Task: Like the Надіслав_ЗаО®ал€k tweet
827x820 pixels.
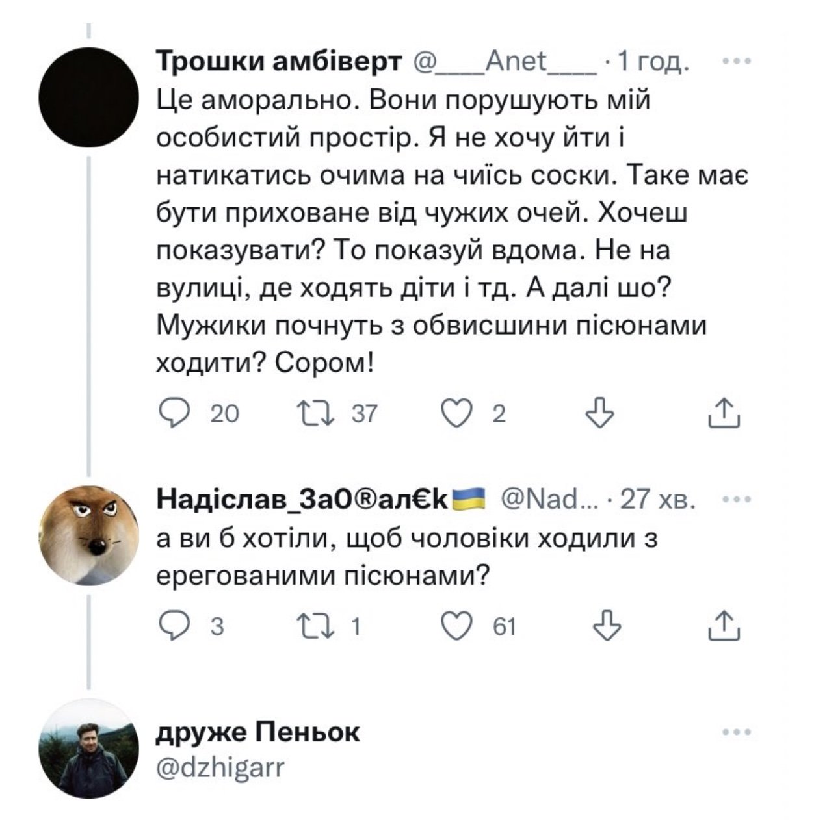Action: click(x=457, y=626)
